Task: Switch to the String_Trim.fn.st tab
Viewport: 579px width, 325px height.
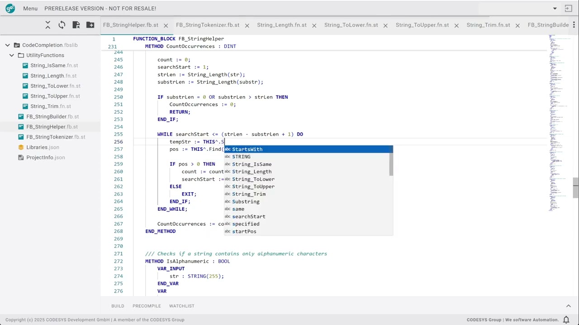Action: tap(488, 25)
